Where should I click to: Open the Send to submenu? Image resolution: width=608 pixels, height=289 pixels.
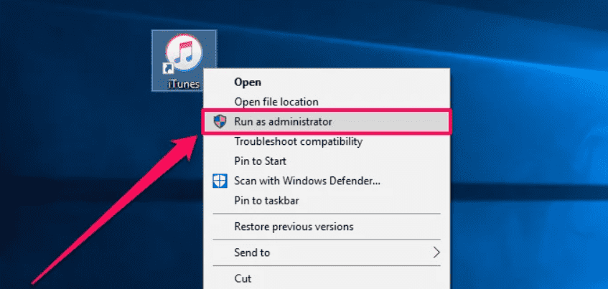click(327, 252)
